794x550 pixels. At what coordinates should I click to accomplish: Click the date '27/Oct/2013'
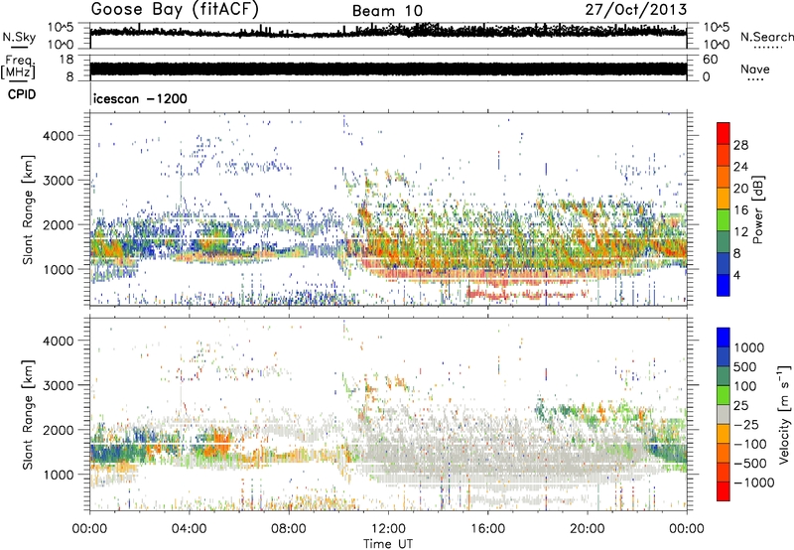(x=636, y=10)
